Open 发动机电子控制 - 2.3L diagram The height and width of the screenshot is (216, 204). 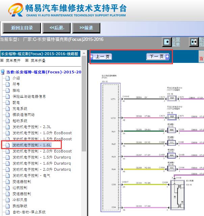coord(32,127)
